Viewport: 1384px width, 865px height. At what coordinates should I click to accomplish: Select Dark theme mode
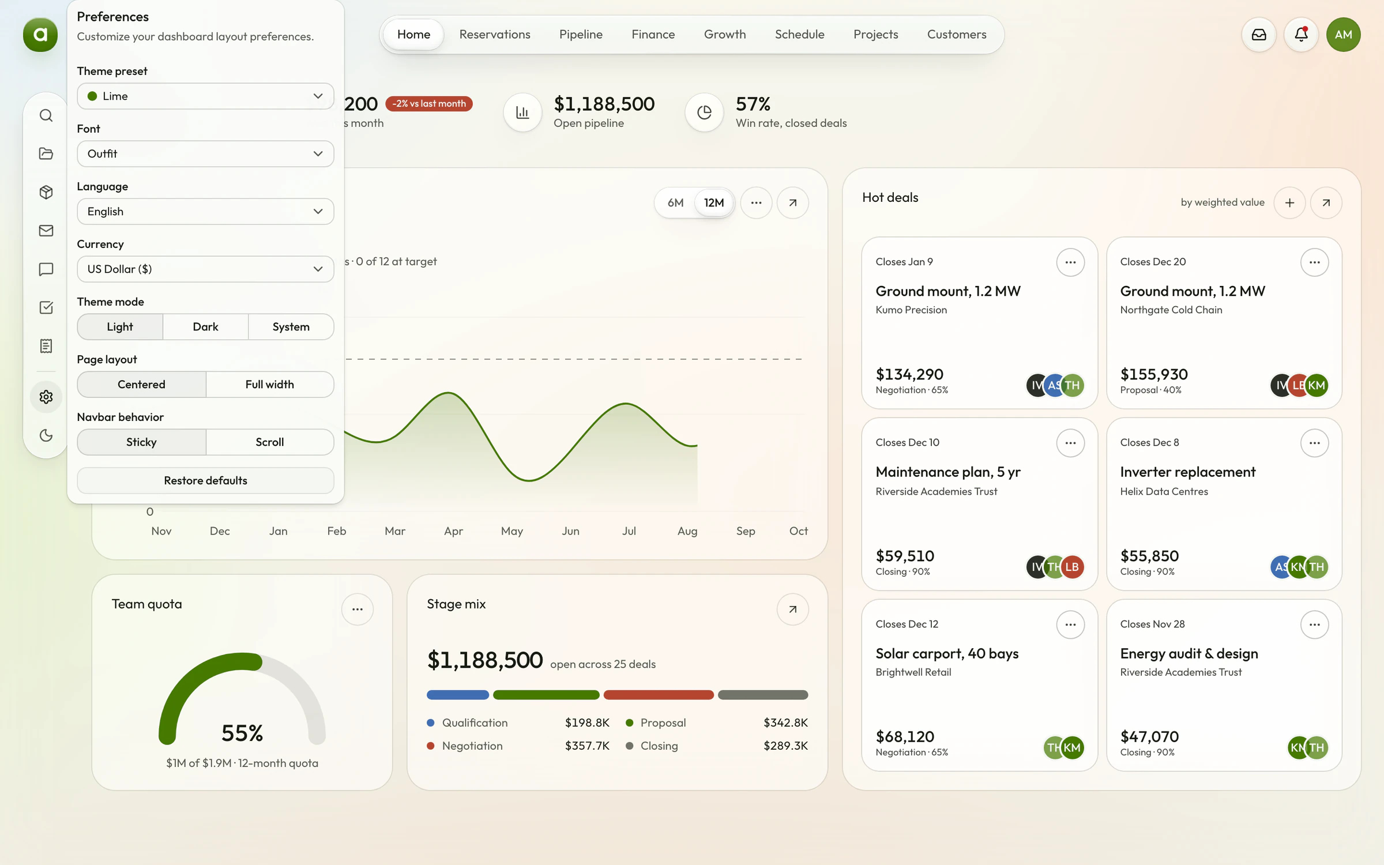click(205, 327)
